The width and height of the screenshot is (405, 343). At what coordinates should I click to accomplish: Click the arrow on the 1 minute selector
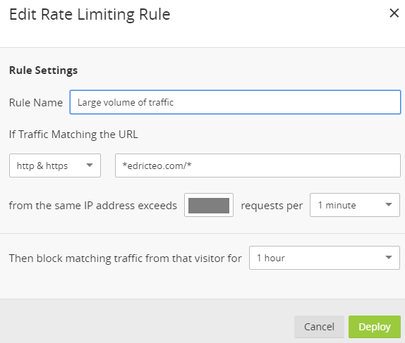pos(389,205)
